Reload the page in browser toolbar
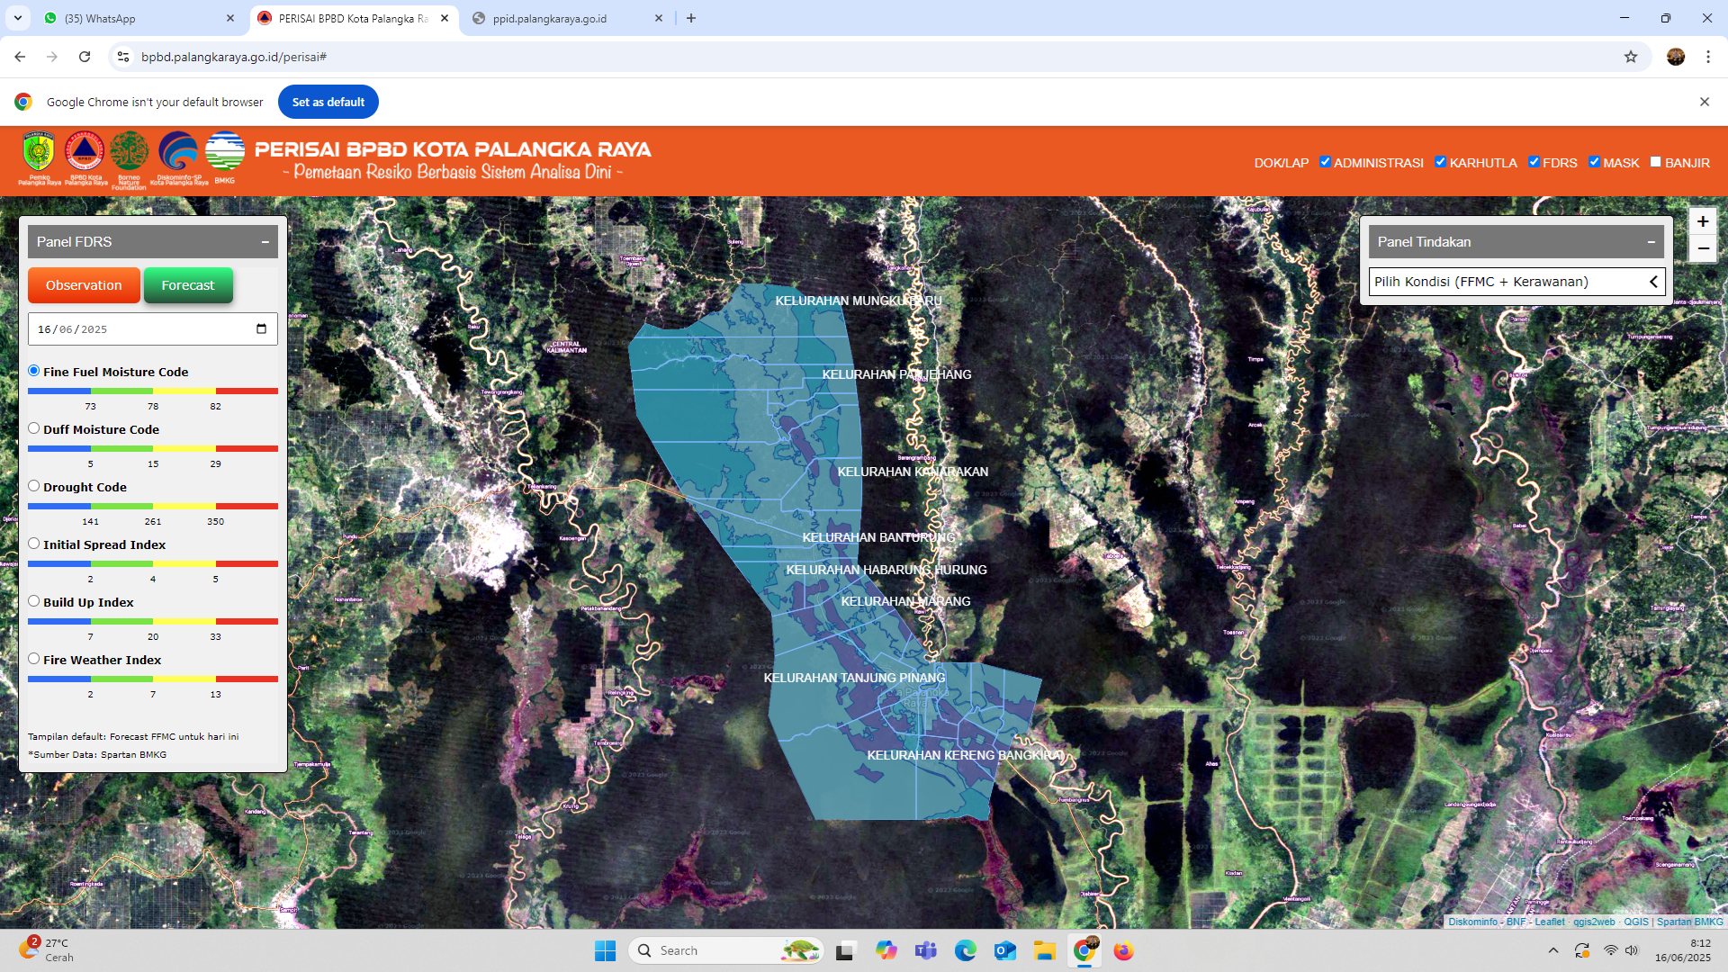Image resolution: width=1728 pixels, height=972 pixels. pyautogui.click(x=85, y=57)
